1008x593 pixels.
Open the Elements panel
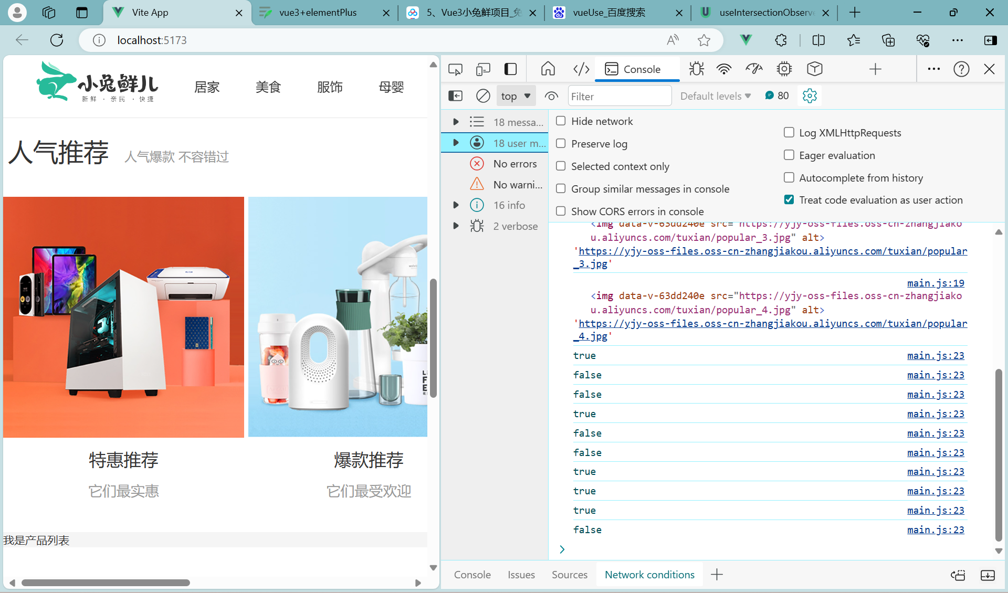tap(581, 69)
